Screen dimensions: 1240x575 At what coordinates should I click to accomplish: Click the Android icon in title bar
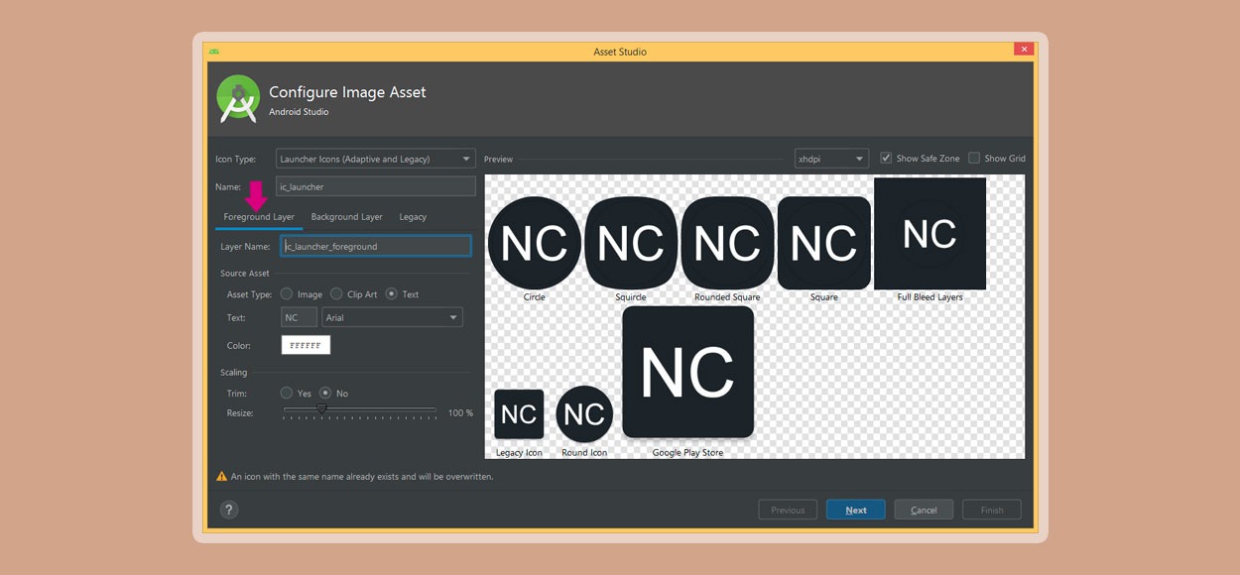(214, 51)
